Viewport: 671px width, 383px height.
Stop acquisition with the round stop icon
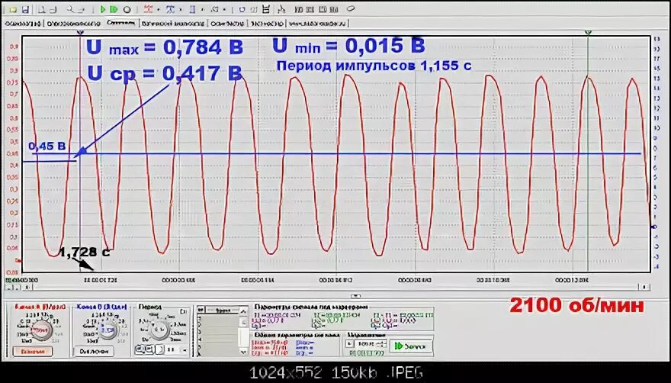127,9
